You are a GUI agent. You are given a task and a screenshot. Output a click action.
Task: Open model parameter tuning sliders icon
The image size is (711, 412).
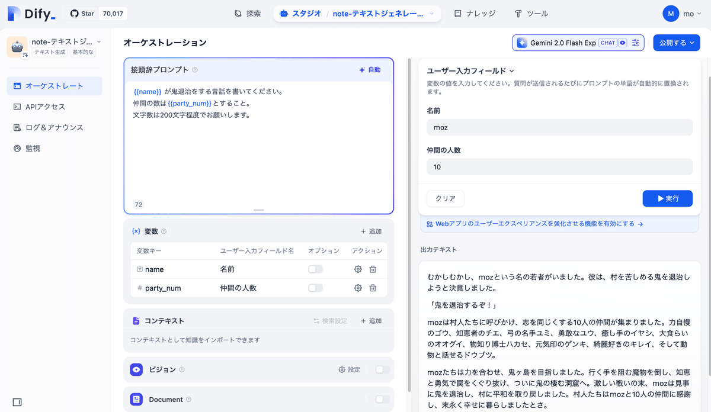point(635,42)
